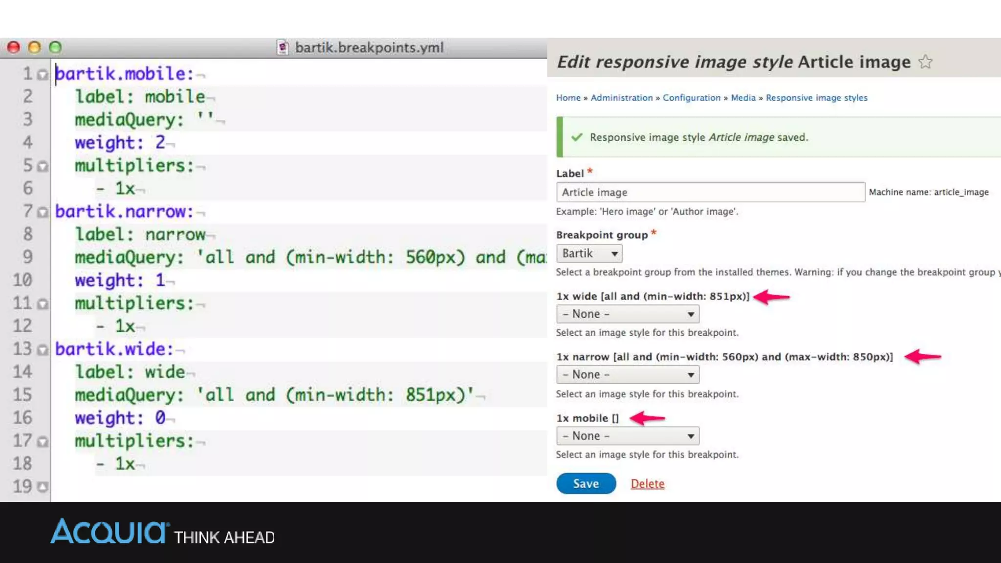Open the Breakpoint group Bartik dropdown
This screenshot has height=563, width=1001.
[x=589, y=254]
